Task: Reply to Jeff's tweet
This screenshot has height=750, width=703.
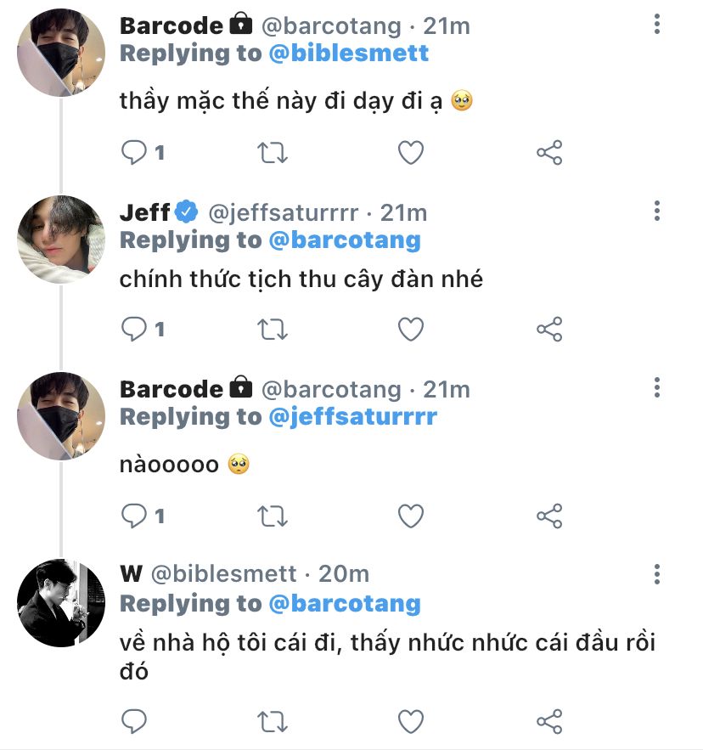Action: [135, 329]
